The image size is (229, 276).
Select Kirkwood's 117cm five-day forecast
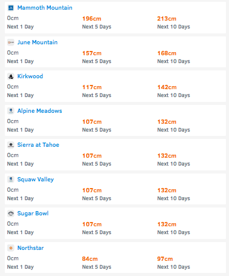pos(92,87)
